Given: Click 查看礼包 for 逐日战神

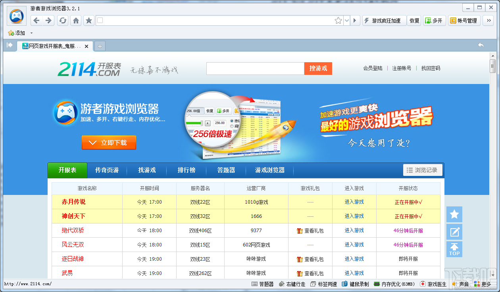Looking at the screenshot, I should [x=310, y=259].
